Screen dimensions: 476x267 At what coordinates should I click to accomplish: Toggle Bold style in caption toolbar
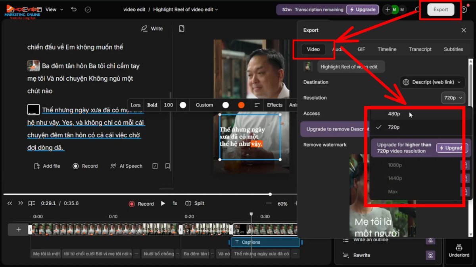(x=152, y=105)
